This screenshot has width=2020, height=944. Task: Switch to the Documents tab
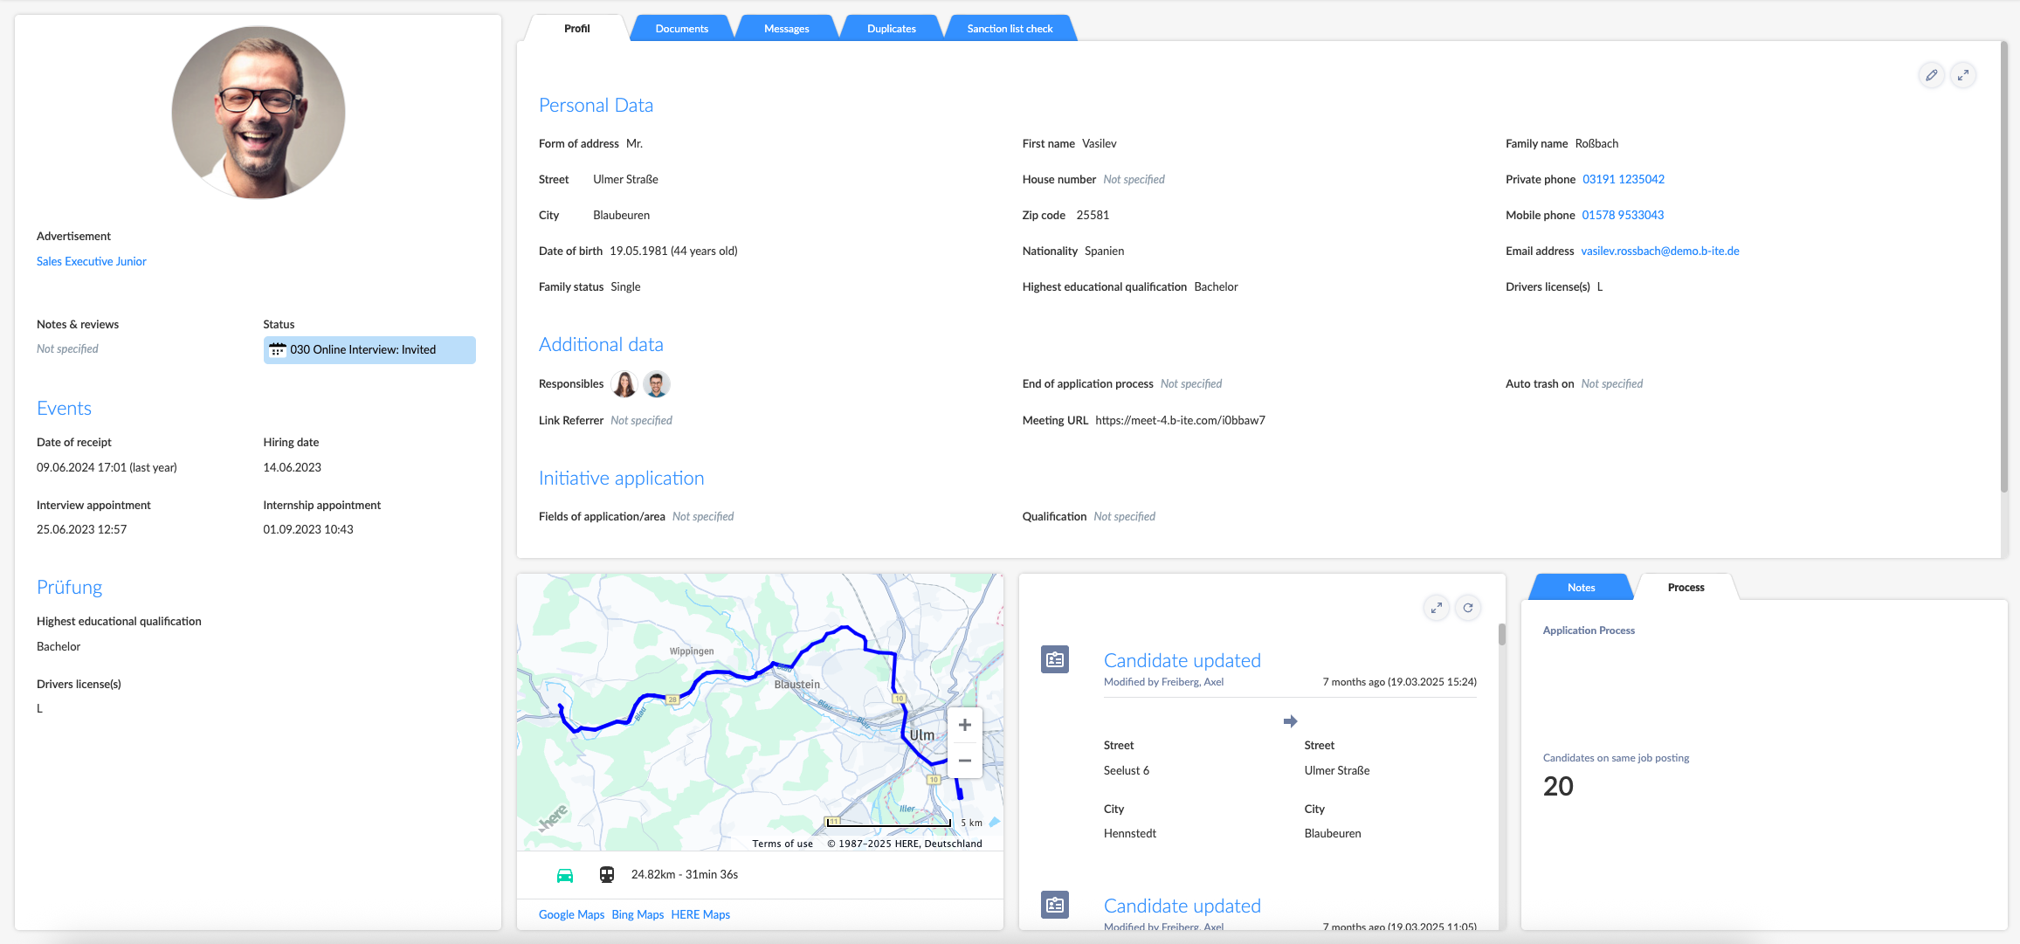click(x=681, y=29)
